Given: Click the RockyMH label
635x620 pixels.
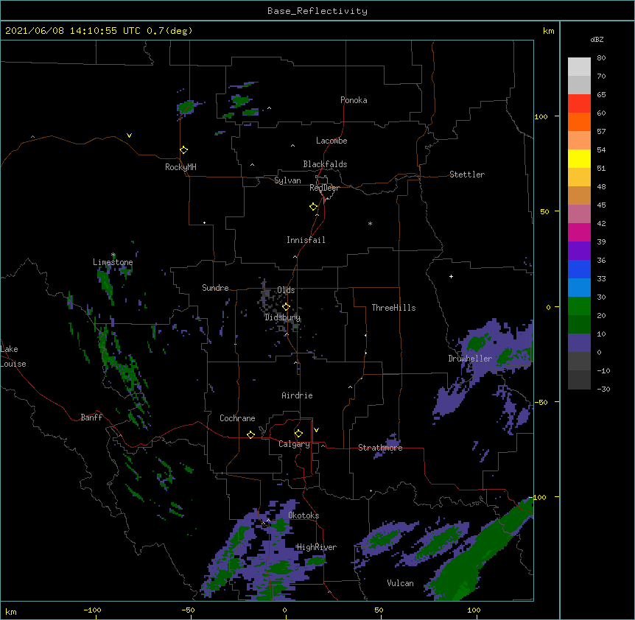Looking at the screenshot, I should tap(180, 167).
